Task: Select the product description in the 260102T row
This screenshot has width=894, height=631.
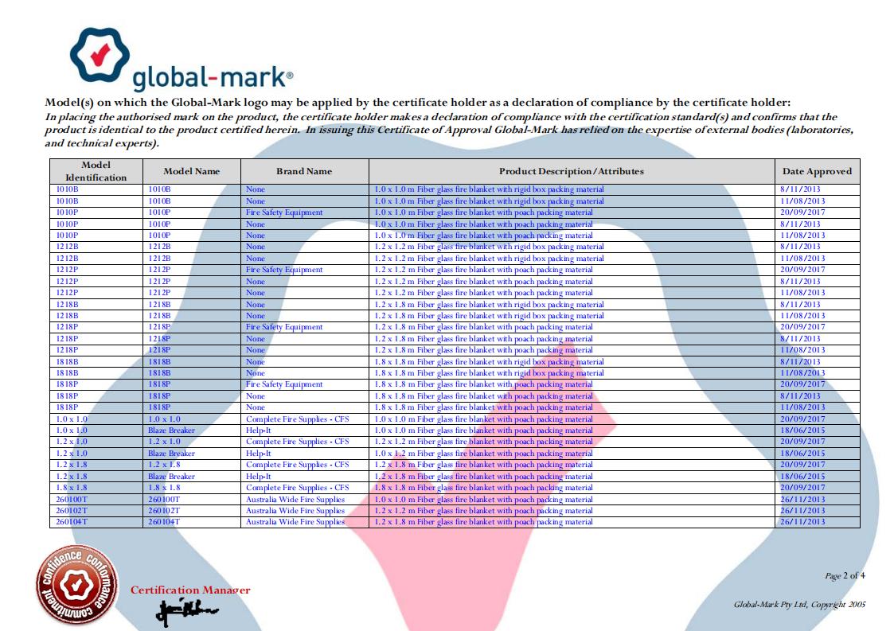Action: [483, 511]
